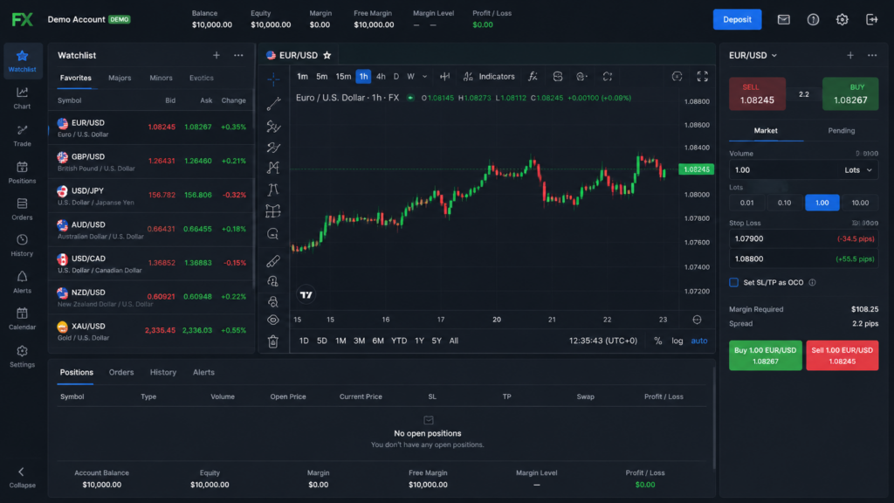Click the trash remove drawings icon
This screenshot has width=894, height=503.
tap(273, 341)
